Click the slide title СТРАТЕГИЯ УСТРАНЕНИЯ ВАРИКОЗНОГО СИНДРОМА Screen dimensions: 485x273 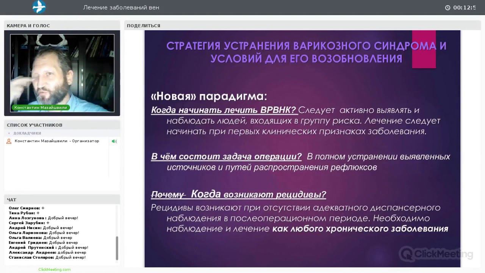click(x=306, y=52)
